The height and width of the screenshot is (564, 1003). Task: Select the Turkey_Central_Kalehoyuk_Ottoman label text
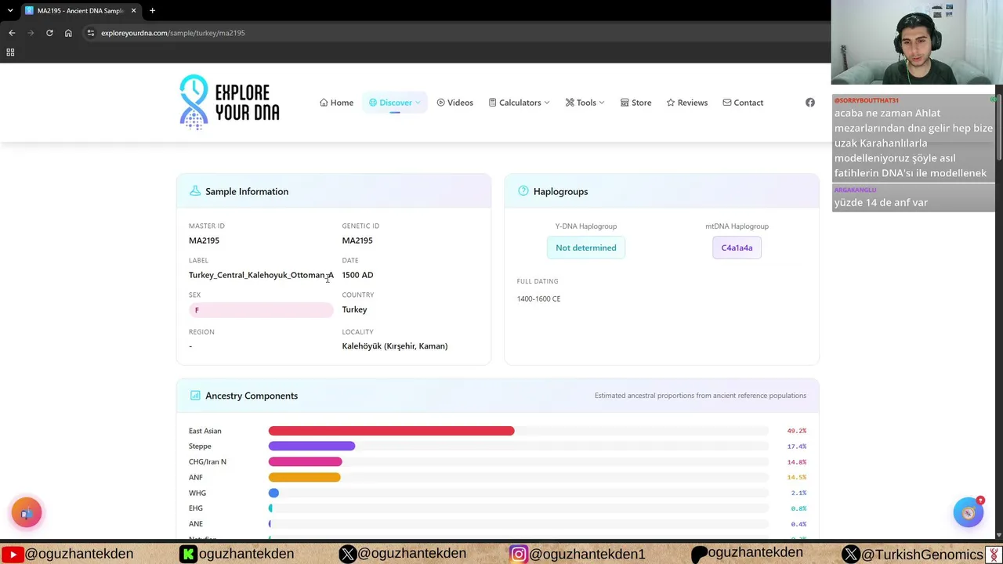point(261,275)
